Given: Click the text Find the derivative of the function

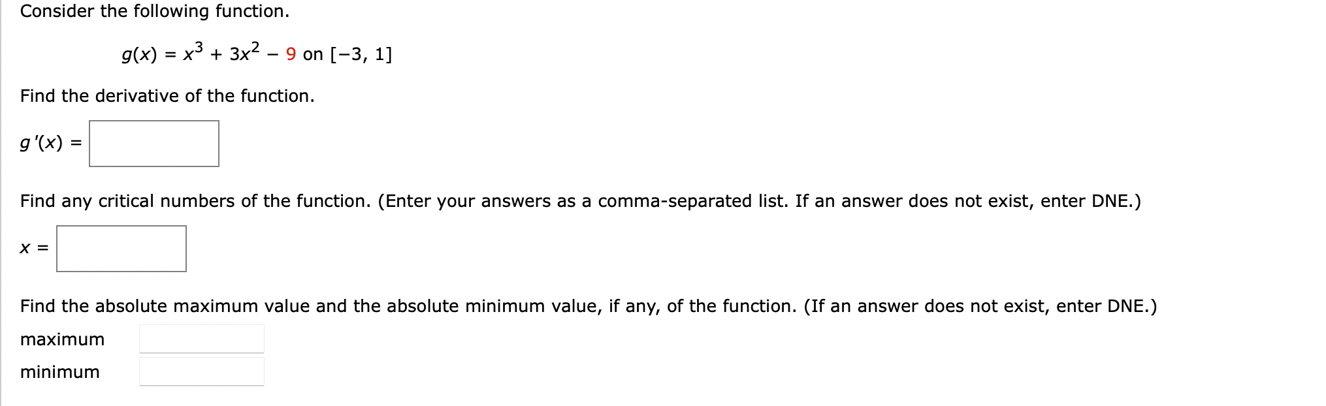Looking at the screenshot, I should 168,96.
